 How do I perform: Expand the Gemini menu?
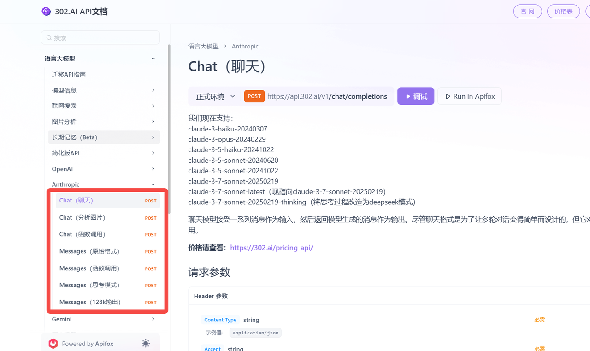(x=153, y=319)
